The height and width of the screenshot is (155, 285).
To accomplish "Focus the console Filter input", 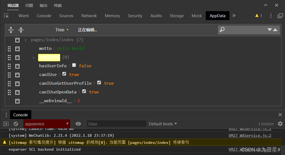I will 117,124.
